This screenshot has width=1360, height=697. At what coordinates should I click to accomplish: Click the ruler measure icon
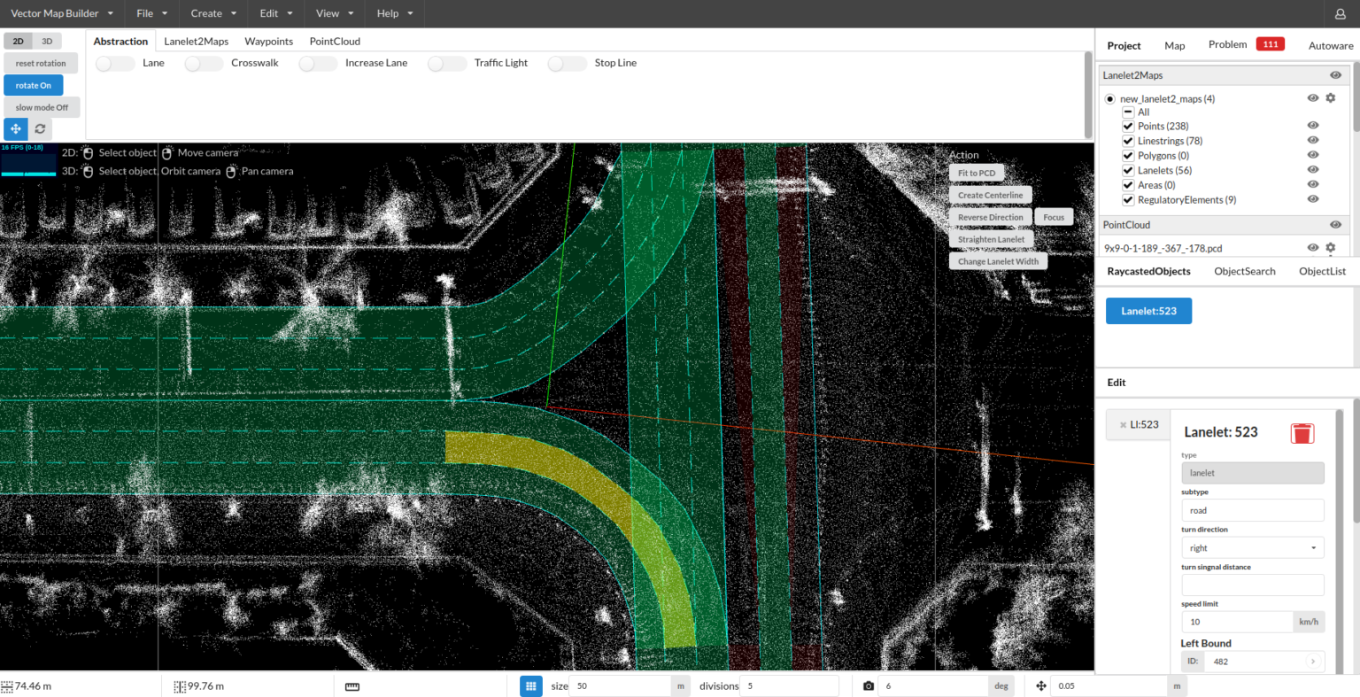[352, 686]
